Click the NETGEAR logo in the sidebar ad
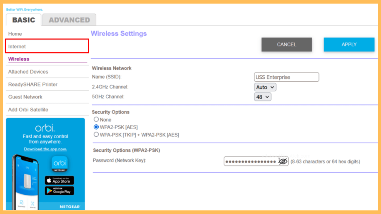Screen dimensions: 381x214 pyautogui.click(x=69, y=207)
